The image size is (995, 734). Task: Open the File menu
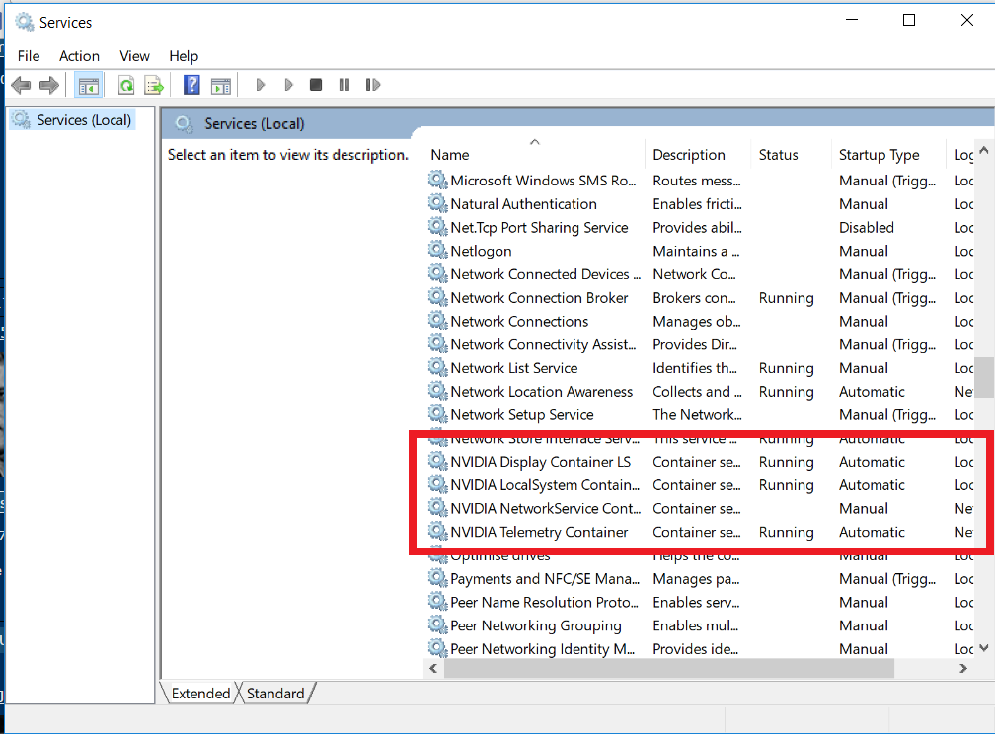pyautogui.click(x=29, y=56)
